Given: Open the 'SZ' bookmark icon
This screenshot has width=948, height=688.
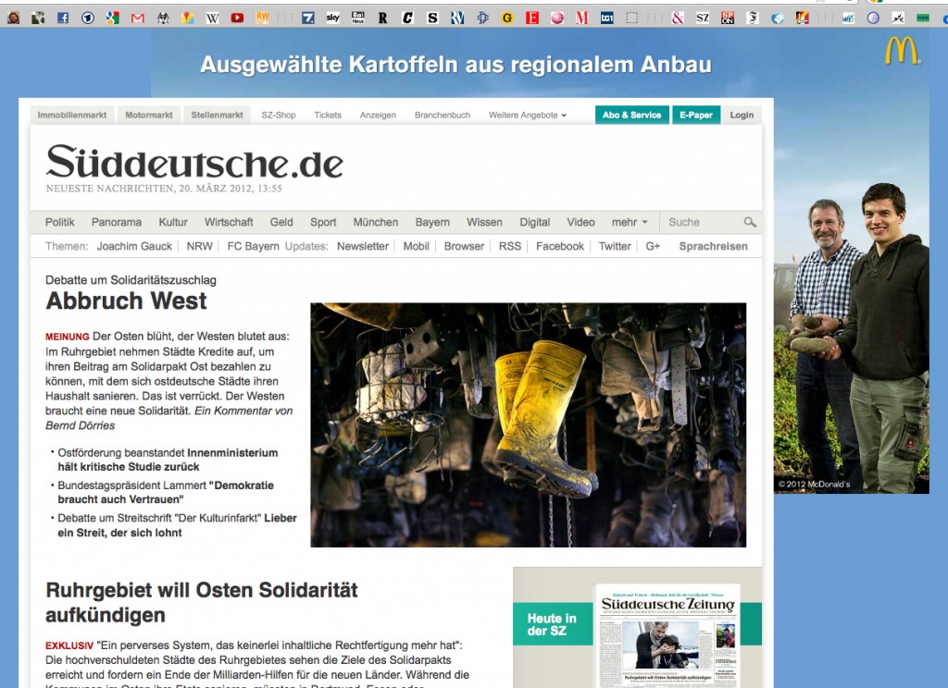Looking at the screenshot, I should click(703, 18).
